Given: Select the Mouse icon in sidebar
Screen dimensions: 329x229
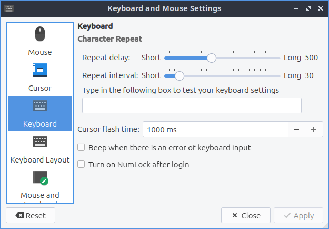Looking at the screenshot, I should 40,34.
